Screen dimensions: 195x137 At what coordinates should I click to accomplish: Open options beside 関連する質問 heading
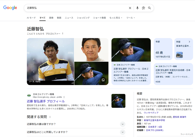(50, 117)
